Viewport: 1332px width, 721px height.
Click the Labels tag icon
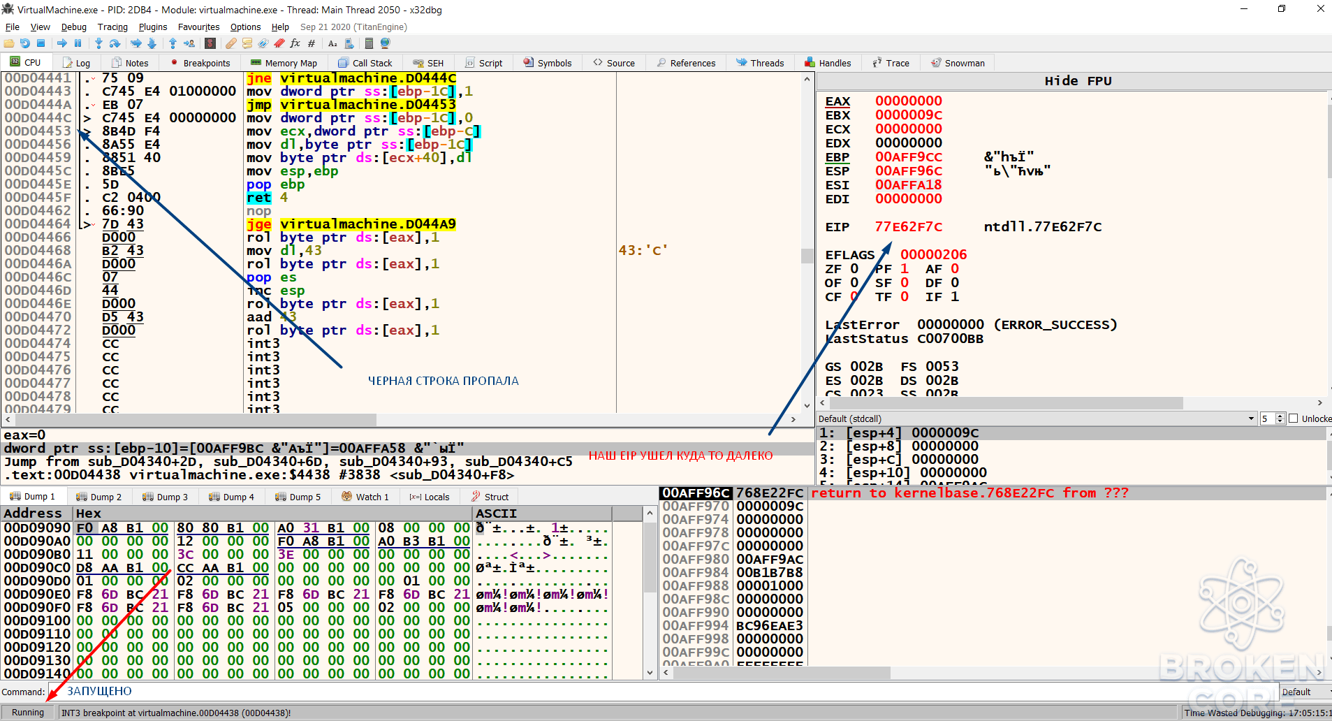pyautogui.click(x=263, y=43)
